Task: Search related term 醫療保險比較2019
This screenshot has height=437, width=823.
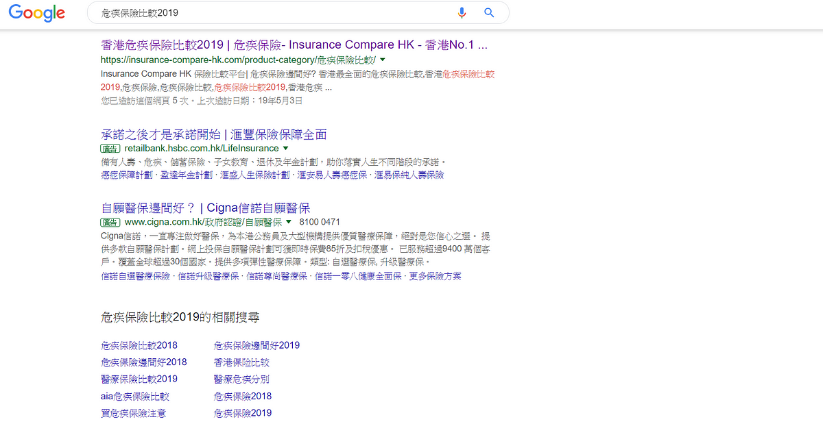Action: pyautogui.click(x=139, y=379)
